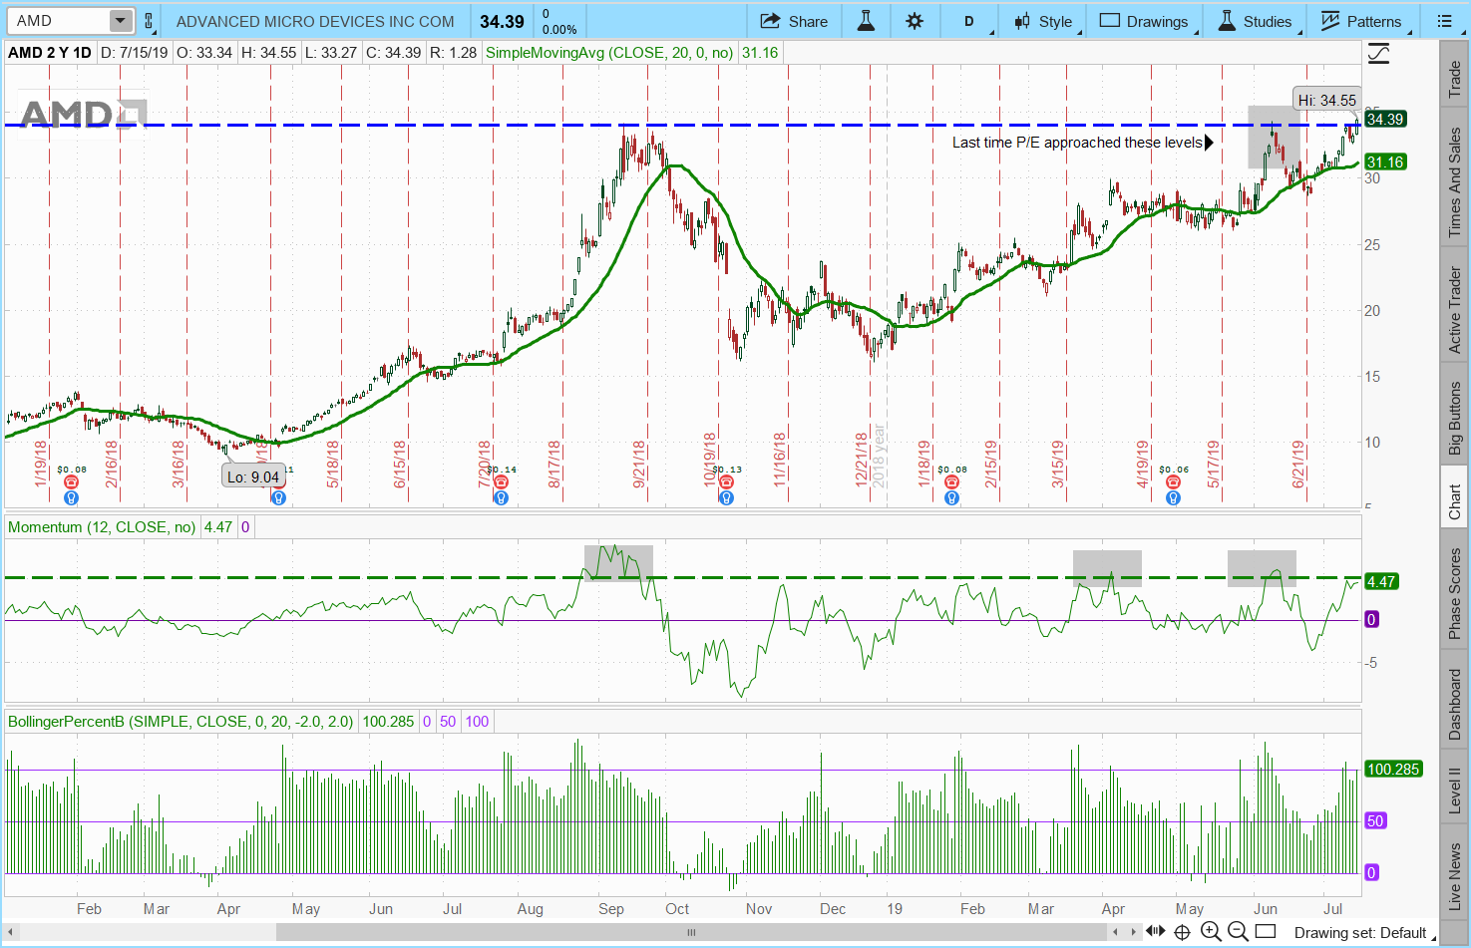Click the crosshair pan icon
1471x948 pixels.
coord(1182,931)
